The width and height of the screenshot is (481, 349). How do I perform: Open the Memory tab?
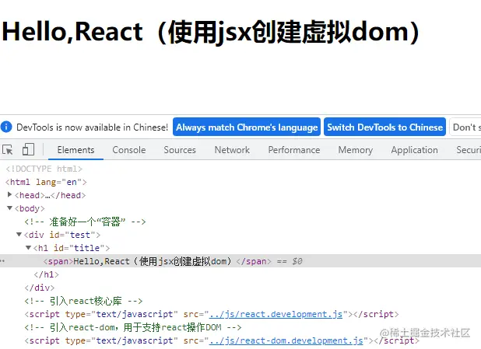pyautogui.click(x=355, y=150)
